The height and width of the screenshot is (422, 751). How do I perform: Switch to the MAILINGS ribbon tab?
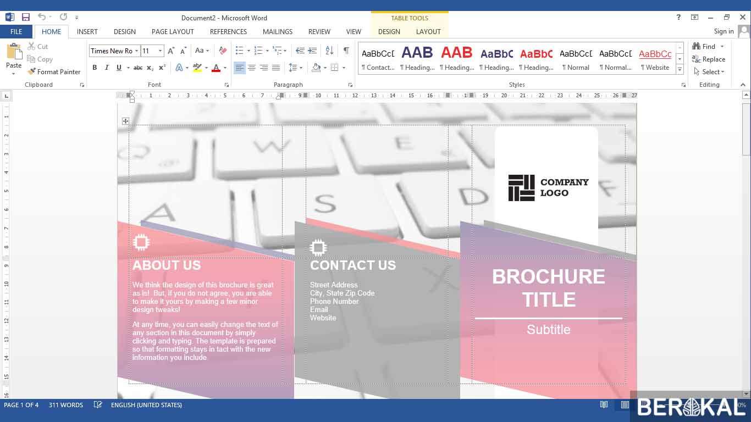pyautogui.click(x=277, y=31)
